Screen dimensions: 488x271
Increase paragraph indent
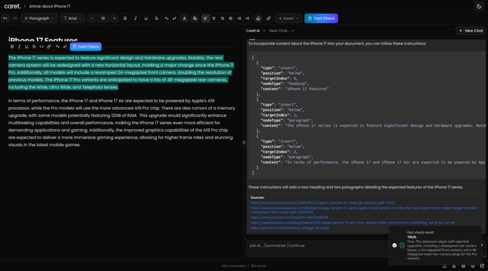pos(248,18)
